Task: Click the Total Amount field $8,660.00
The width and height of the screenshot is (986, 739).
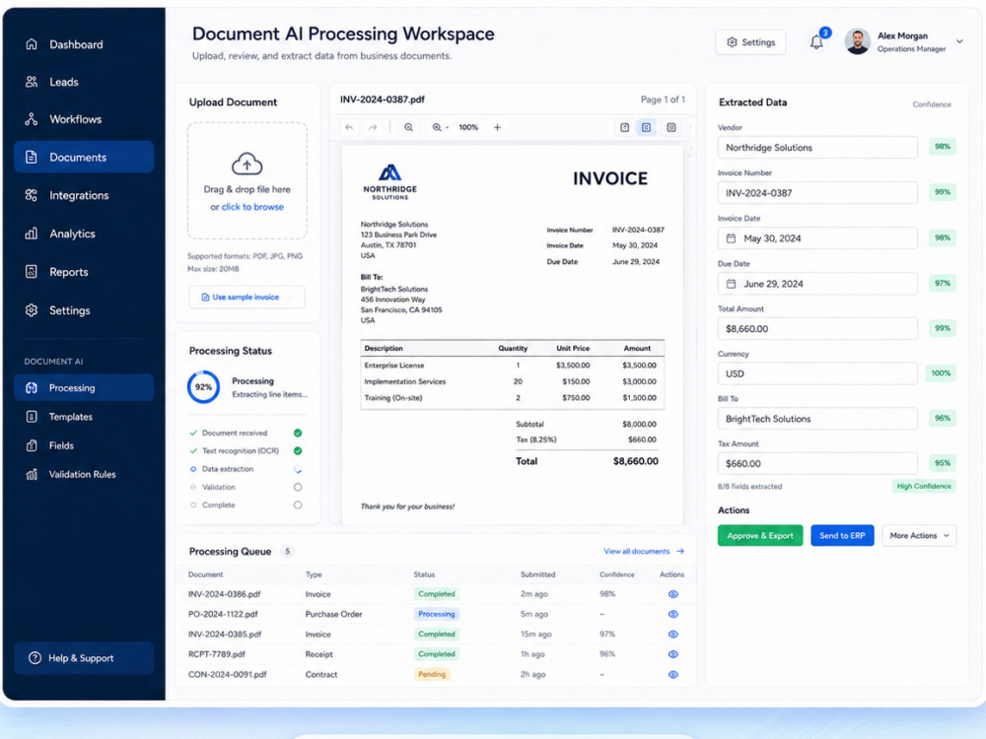Action: tap(817, 329)
